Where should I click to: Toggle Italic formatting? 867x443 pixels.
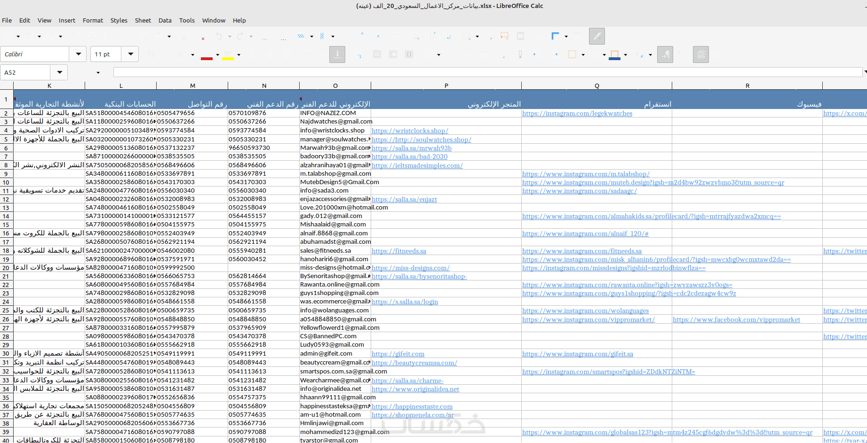click(167, 54)
